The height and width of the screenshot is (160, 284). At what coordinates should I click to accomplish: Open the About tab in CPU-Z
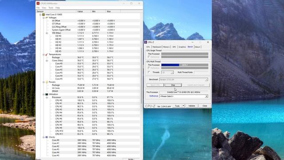click(x=197, y=47)
